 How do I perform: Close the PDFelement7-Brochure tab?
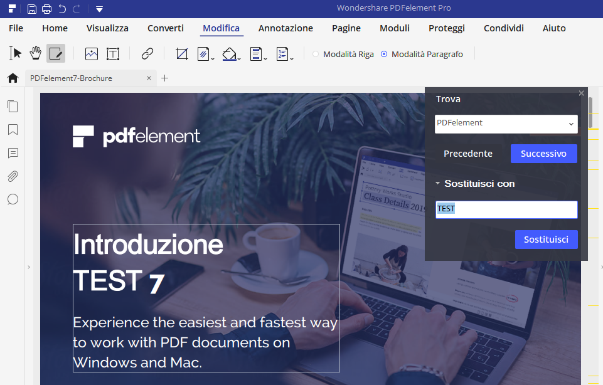(149, 78)
